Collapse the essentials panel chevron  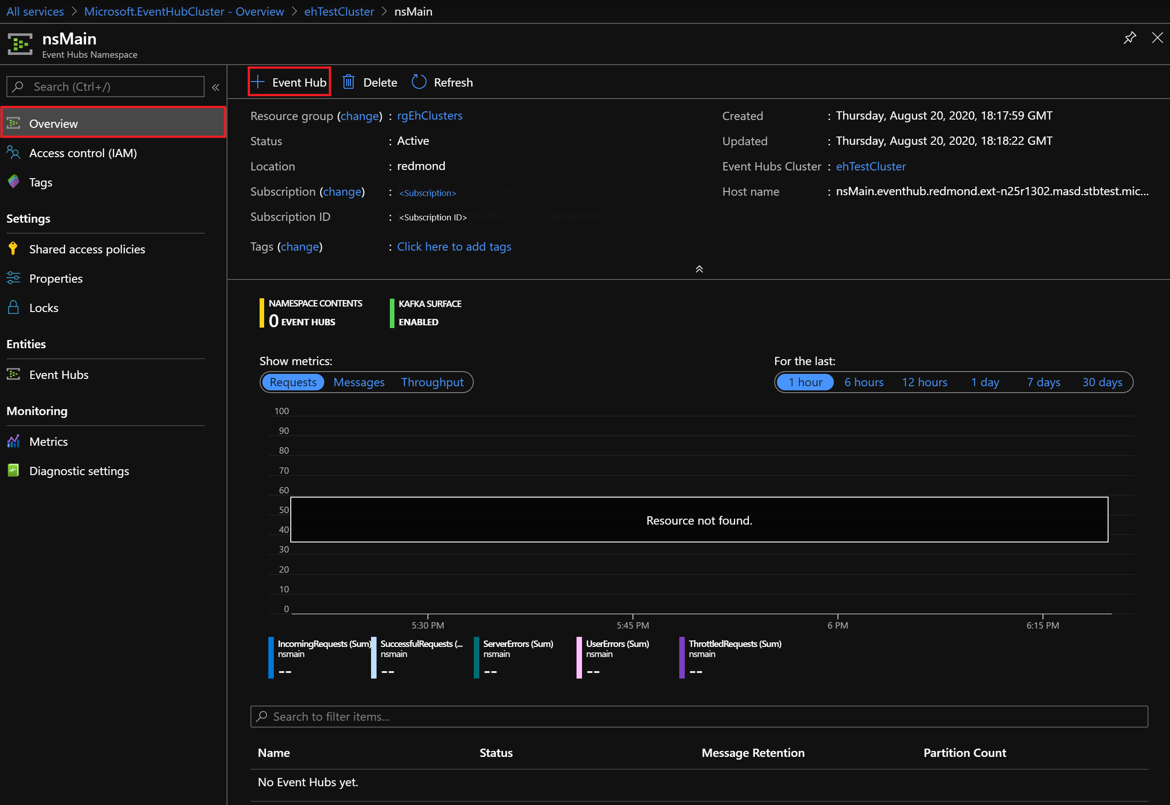pos(699,269)
